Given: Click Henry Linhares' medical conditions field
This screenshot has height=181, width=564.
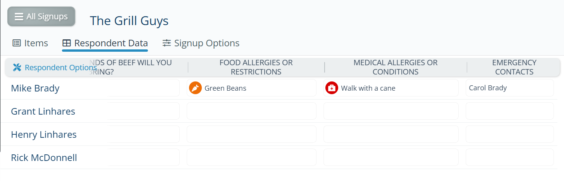Looking at the screenshot, I should click(x=391, y=134).
